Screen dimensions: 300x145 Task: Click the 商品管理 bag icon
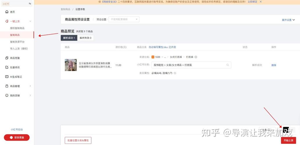(7, 86)
